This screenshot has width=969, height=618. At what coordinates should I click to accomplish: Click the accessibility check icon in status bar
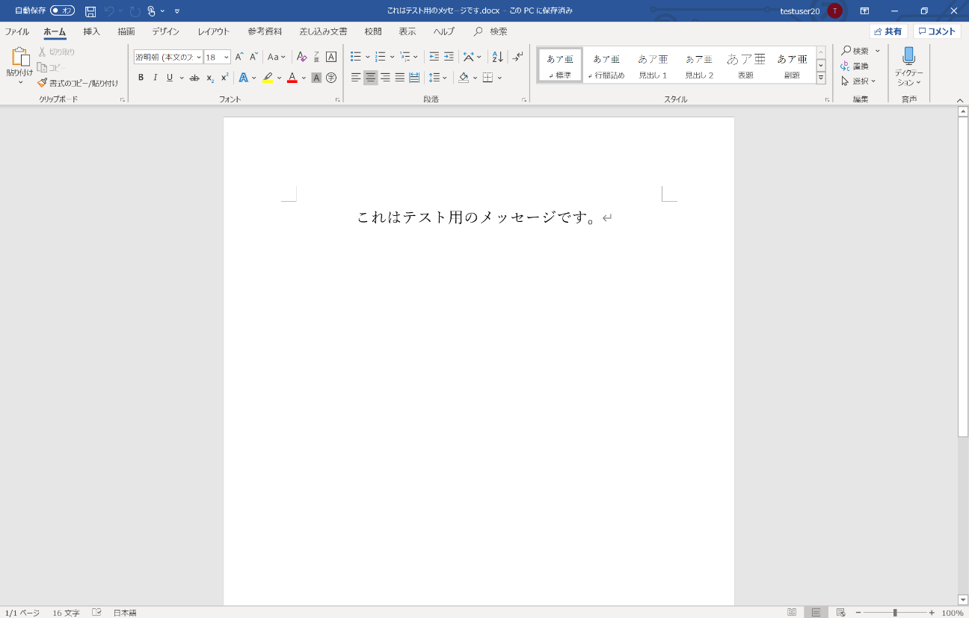(96, 612)
